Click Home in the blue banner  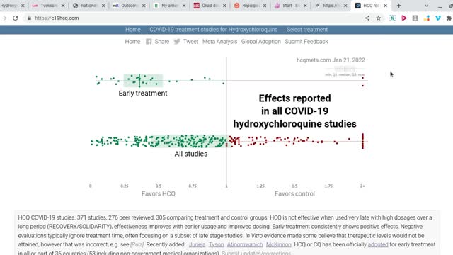coord(133,30)
